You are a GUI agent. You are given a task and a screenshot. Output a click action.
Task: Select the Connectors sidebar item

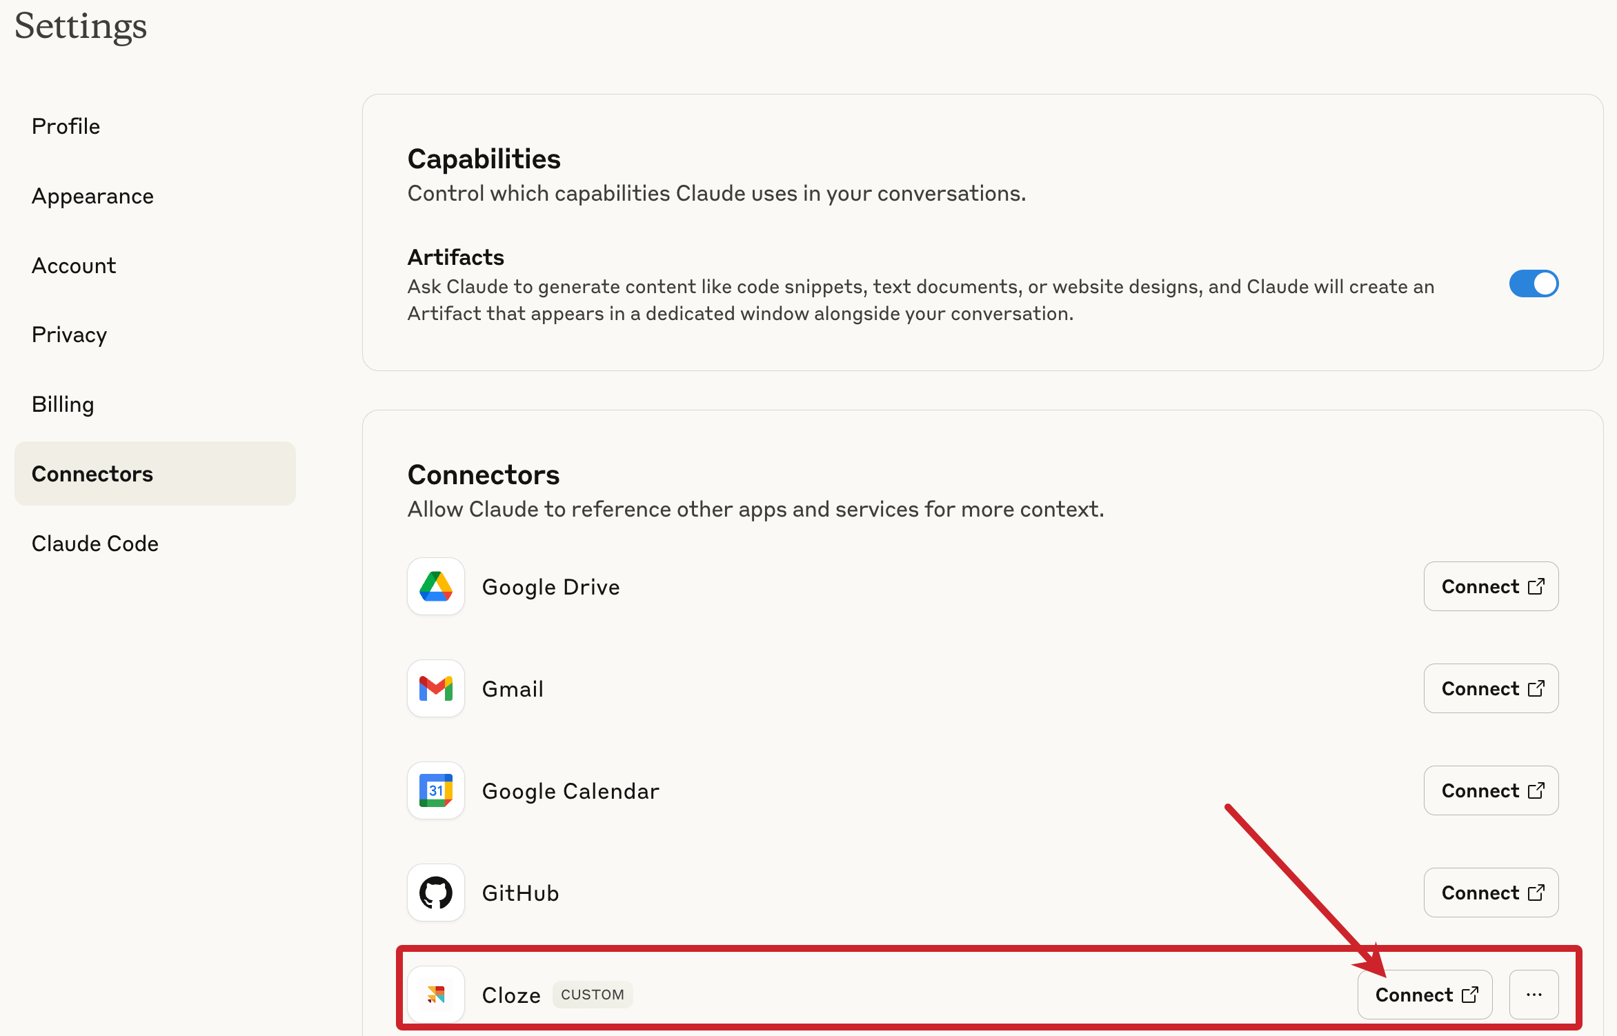click(x=155, y=474)
